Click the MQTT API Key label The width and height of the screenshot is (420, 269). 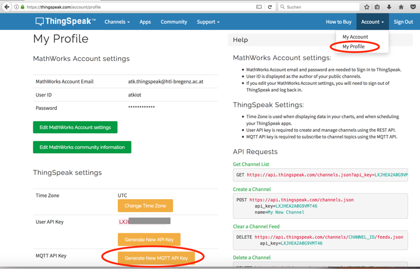51,256
